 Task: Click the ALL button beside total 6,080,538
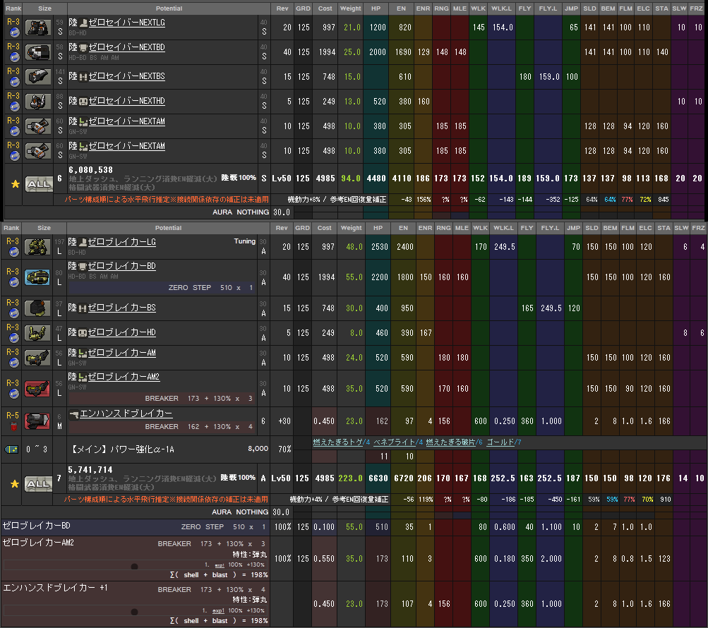pyautogui.click(x=39, y=184)
